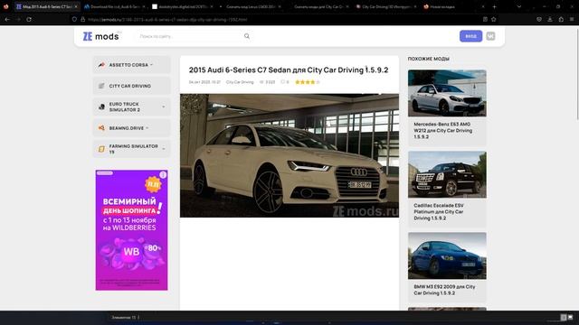Click the Euro Truck Simulator 2 icon
Viewport: 579px width, 325px height.
pos(101,107)
